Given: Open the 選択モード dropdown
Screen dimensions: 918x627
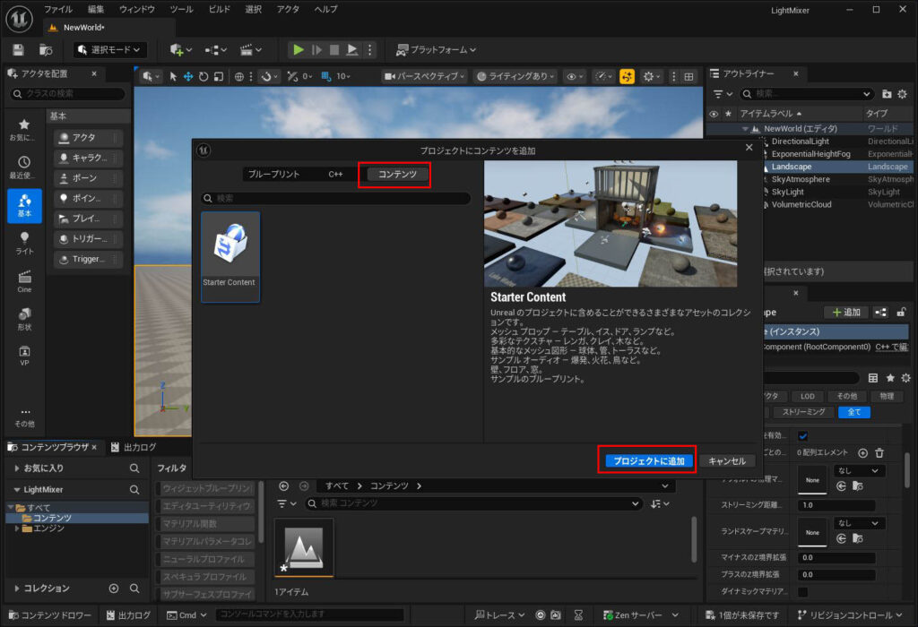Looking at the screenshot, I should pos(110,50).
